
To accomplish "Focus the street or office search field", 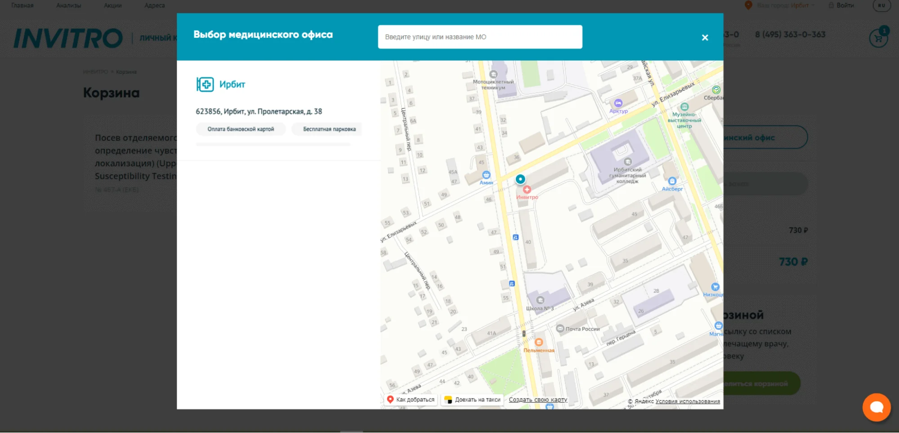I will pyautogui.click(x=480, y=37).
